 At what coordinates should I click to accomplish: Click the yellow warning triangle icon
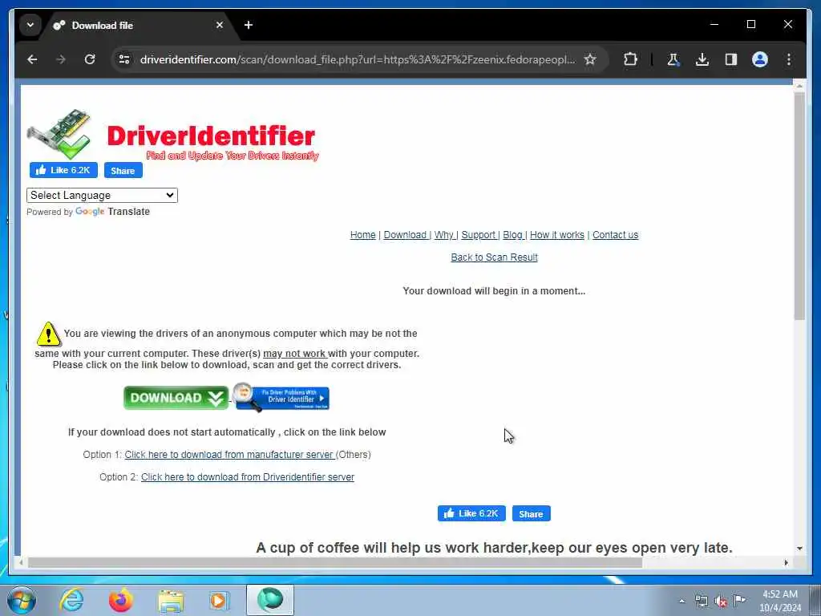pos(49,334)
